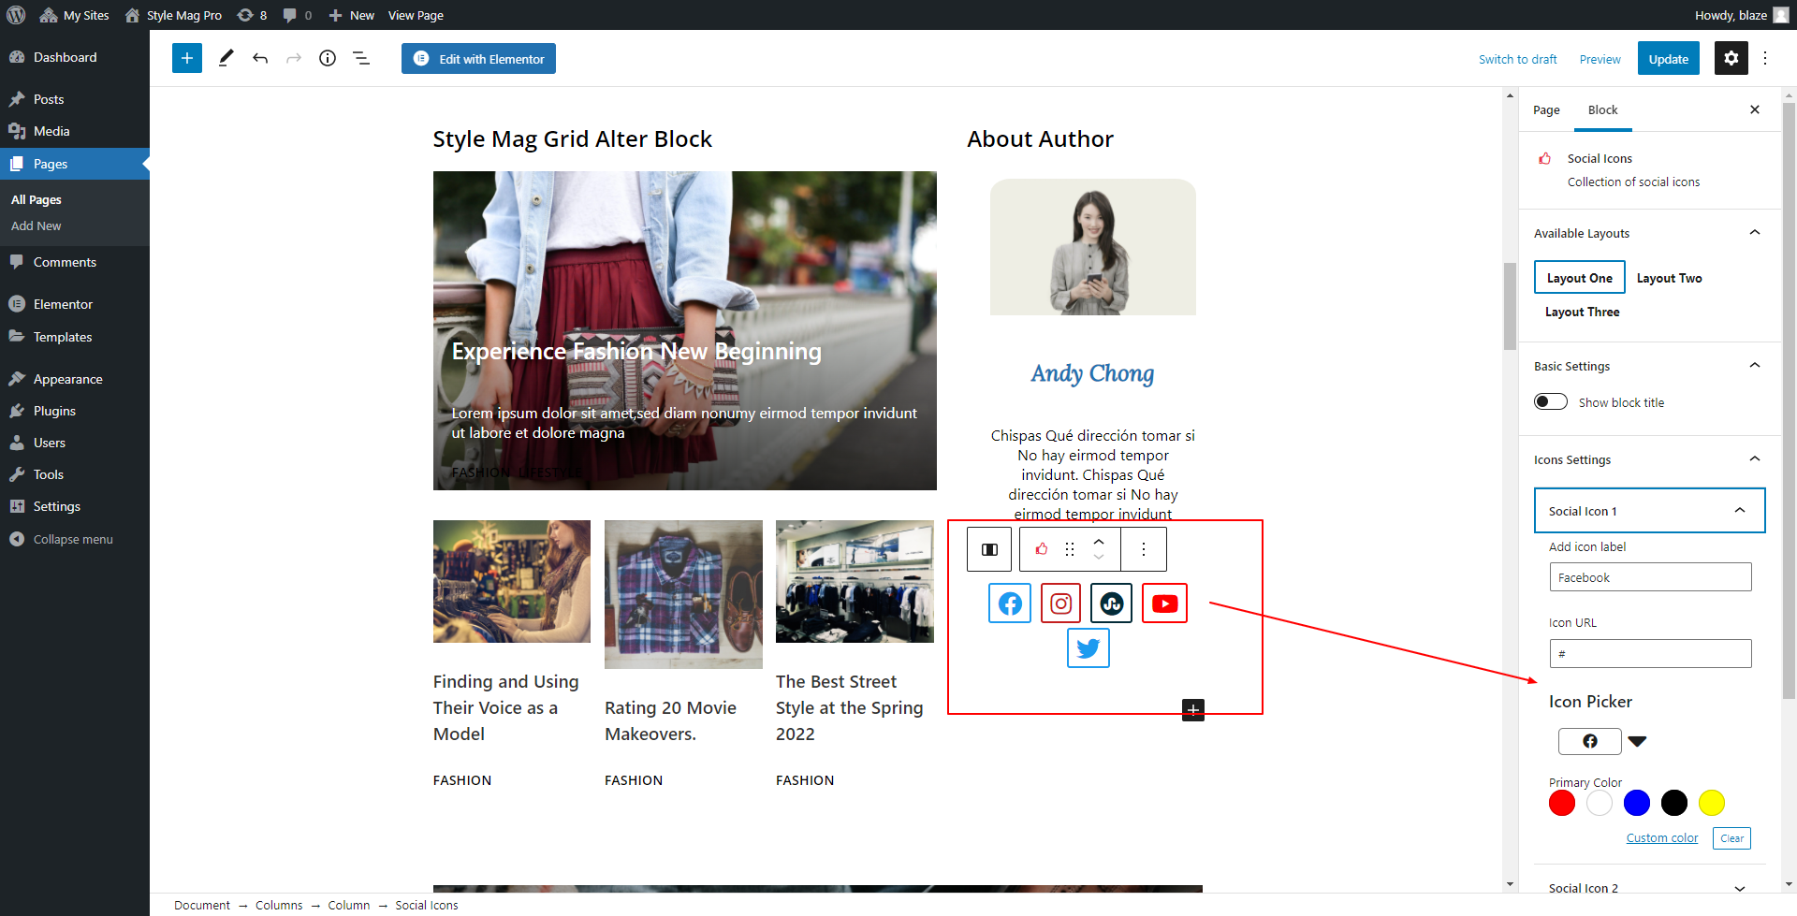Click the undo arrow in toolbar
This screenshot has height=916, width=1797.
pos(260,59)
